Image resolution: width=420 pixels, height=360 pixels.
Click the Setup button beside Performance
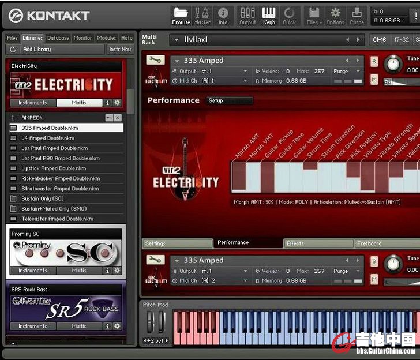(229, 100)
